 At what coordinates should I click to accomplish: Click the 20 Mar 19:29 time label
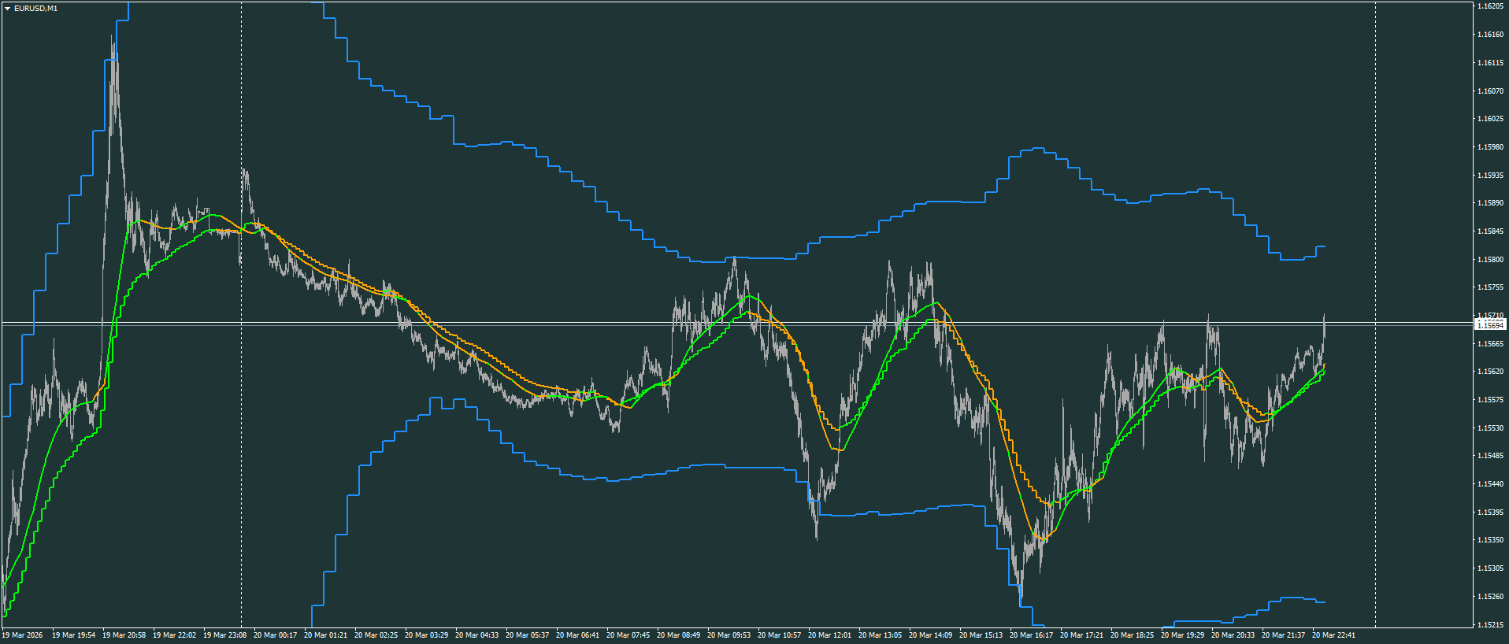click(1182, 635)
